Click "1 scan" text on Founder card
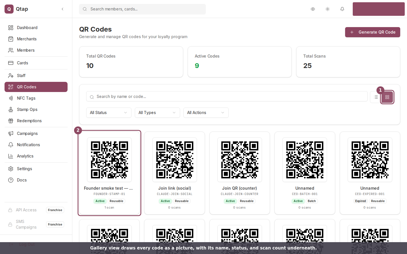Image resolution: width=407 pixels, height=254 pixels. tap(109, 208)
